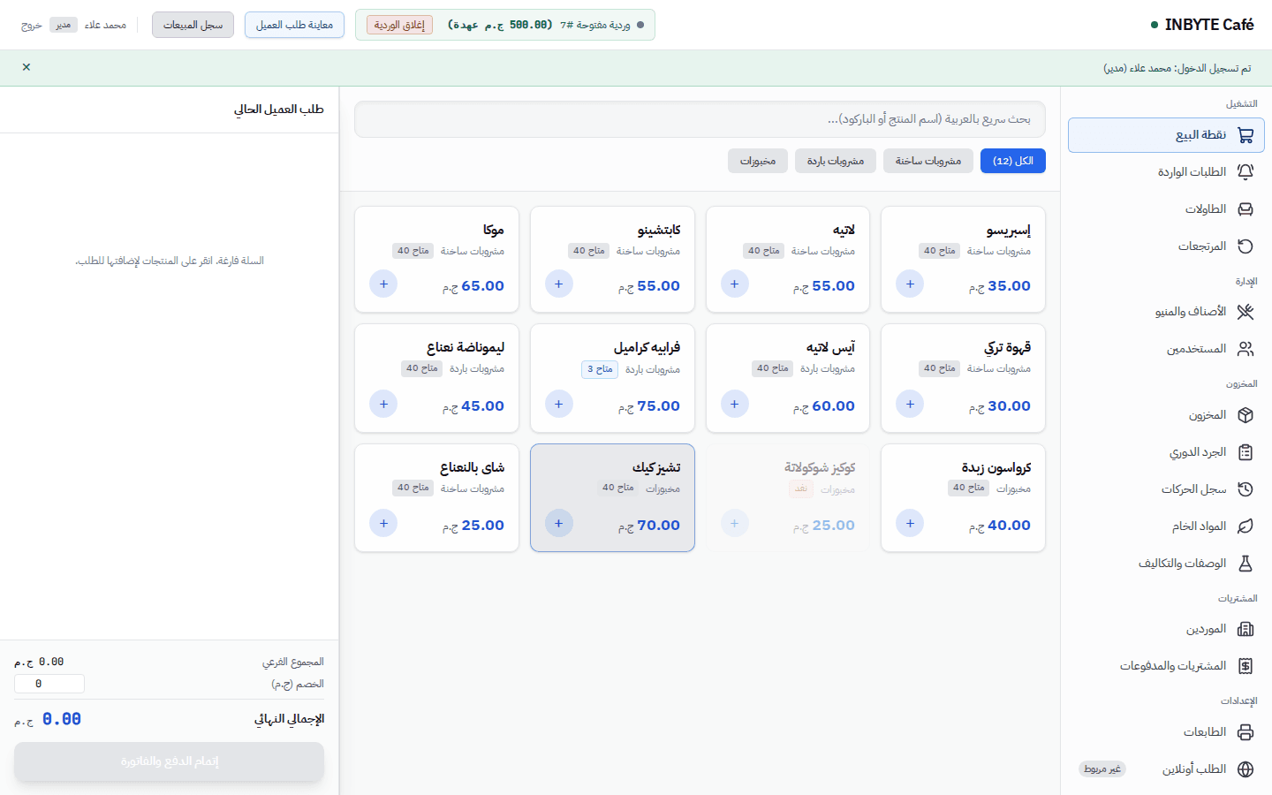This screenshot has height=795, width=1272.
Task: Open the الطاولات tables icon in sidebar
Action: tap(1245, 209)
